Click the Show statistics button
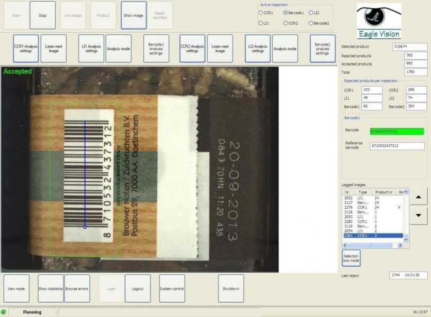This screenshot has height=317, width=431. (x=51, y=288)
